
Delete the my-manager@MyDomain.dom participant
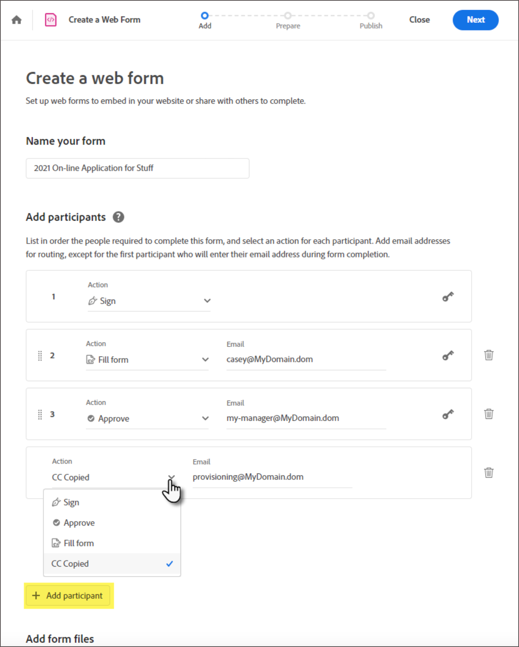tap(489, 414)
